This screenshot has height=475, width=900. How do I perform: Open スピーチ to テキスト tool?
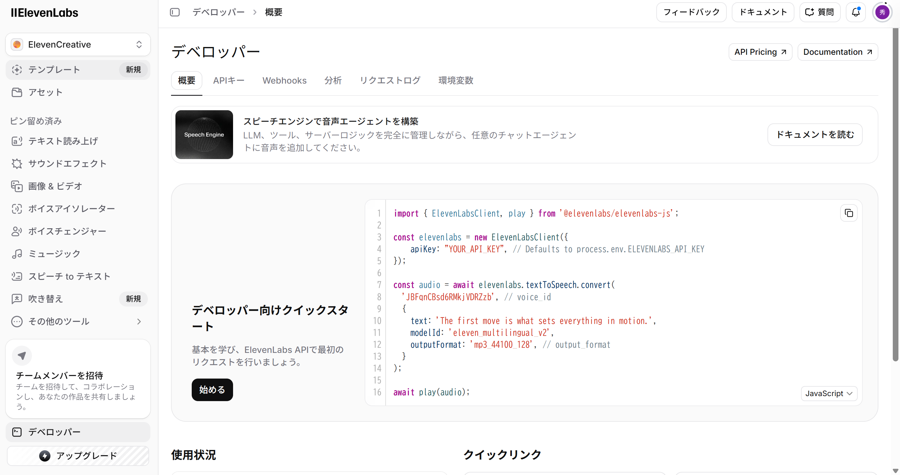[x=78, y=276]
